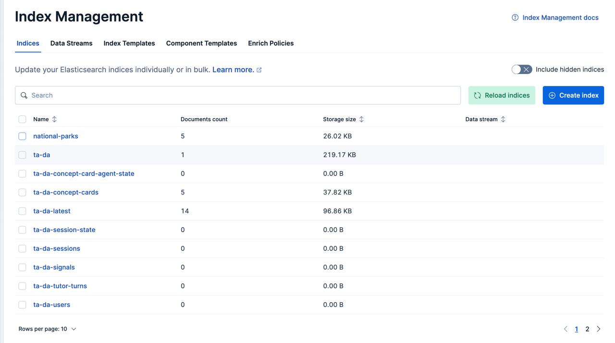Viewport: 615px width, 343px height.
Task: Focus the indices Search field
Action: [x=240, y=96]
